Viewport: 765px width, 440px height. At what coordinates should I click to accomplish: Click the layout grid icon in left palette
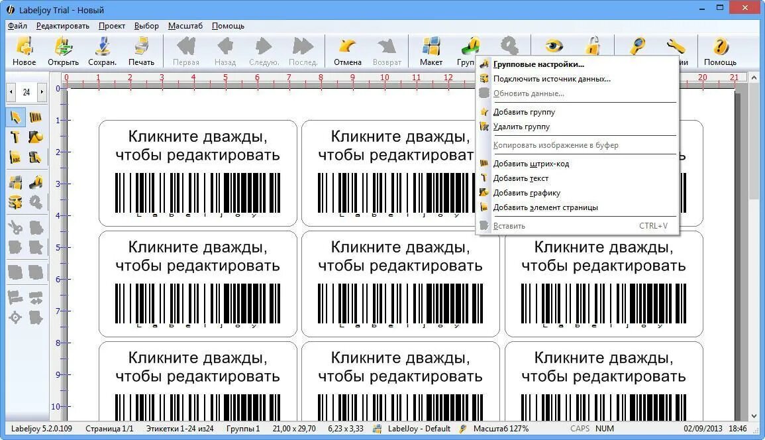pos(16,183)
